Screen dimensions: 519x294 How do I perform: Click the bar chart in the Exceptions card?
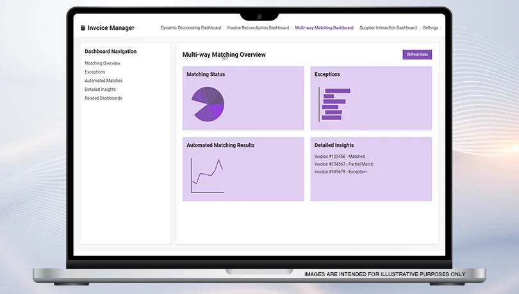pyautogui.click(x=334, y=104)
